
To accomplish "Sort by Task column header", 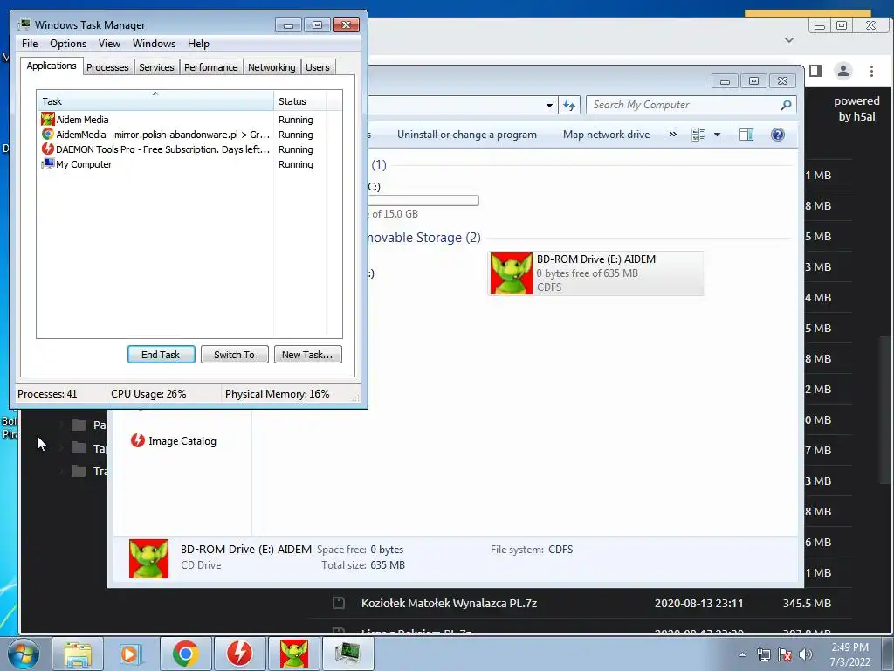I will [155, 101].
